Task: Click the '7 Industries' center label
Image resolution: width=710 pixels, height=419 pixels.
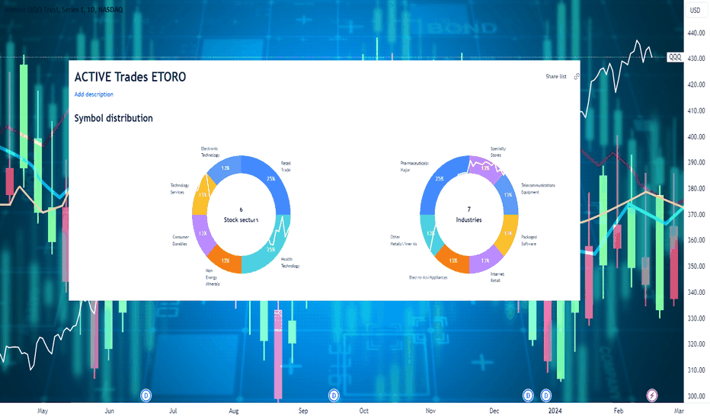Action: (x=469, y=215)
